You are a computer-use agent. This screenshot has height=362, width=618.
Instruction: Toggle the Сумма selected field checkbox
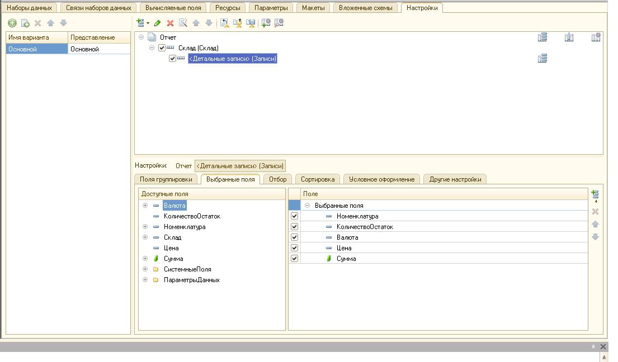click(295, 259)
